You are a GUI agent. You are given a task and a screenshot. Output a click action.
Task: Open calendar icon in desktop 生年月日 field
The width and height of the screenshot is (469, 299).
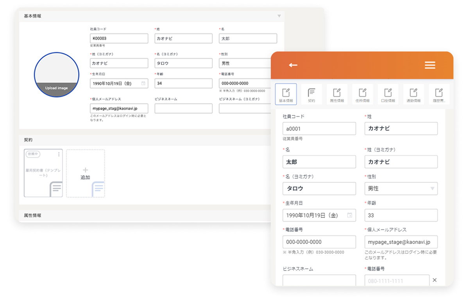143,84
